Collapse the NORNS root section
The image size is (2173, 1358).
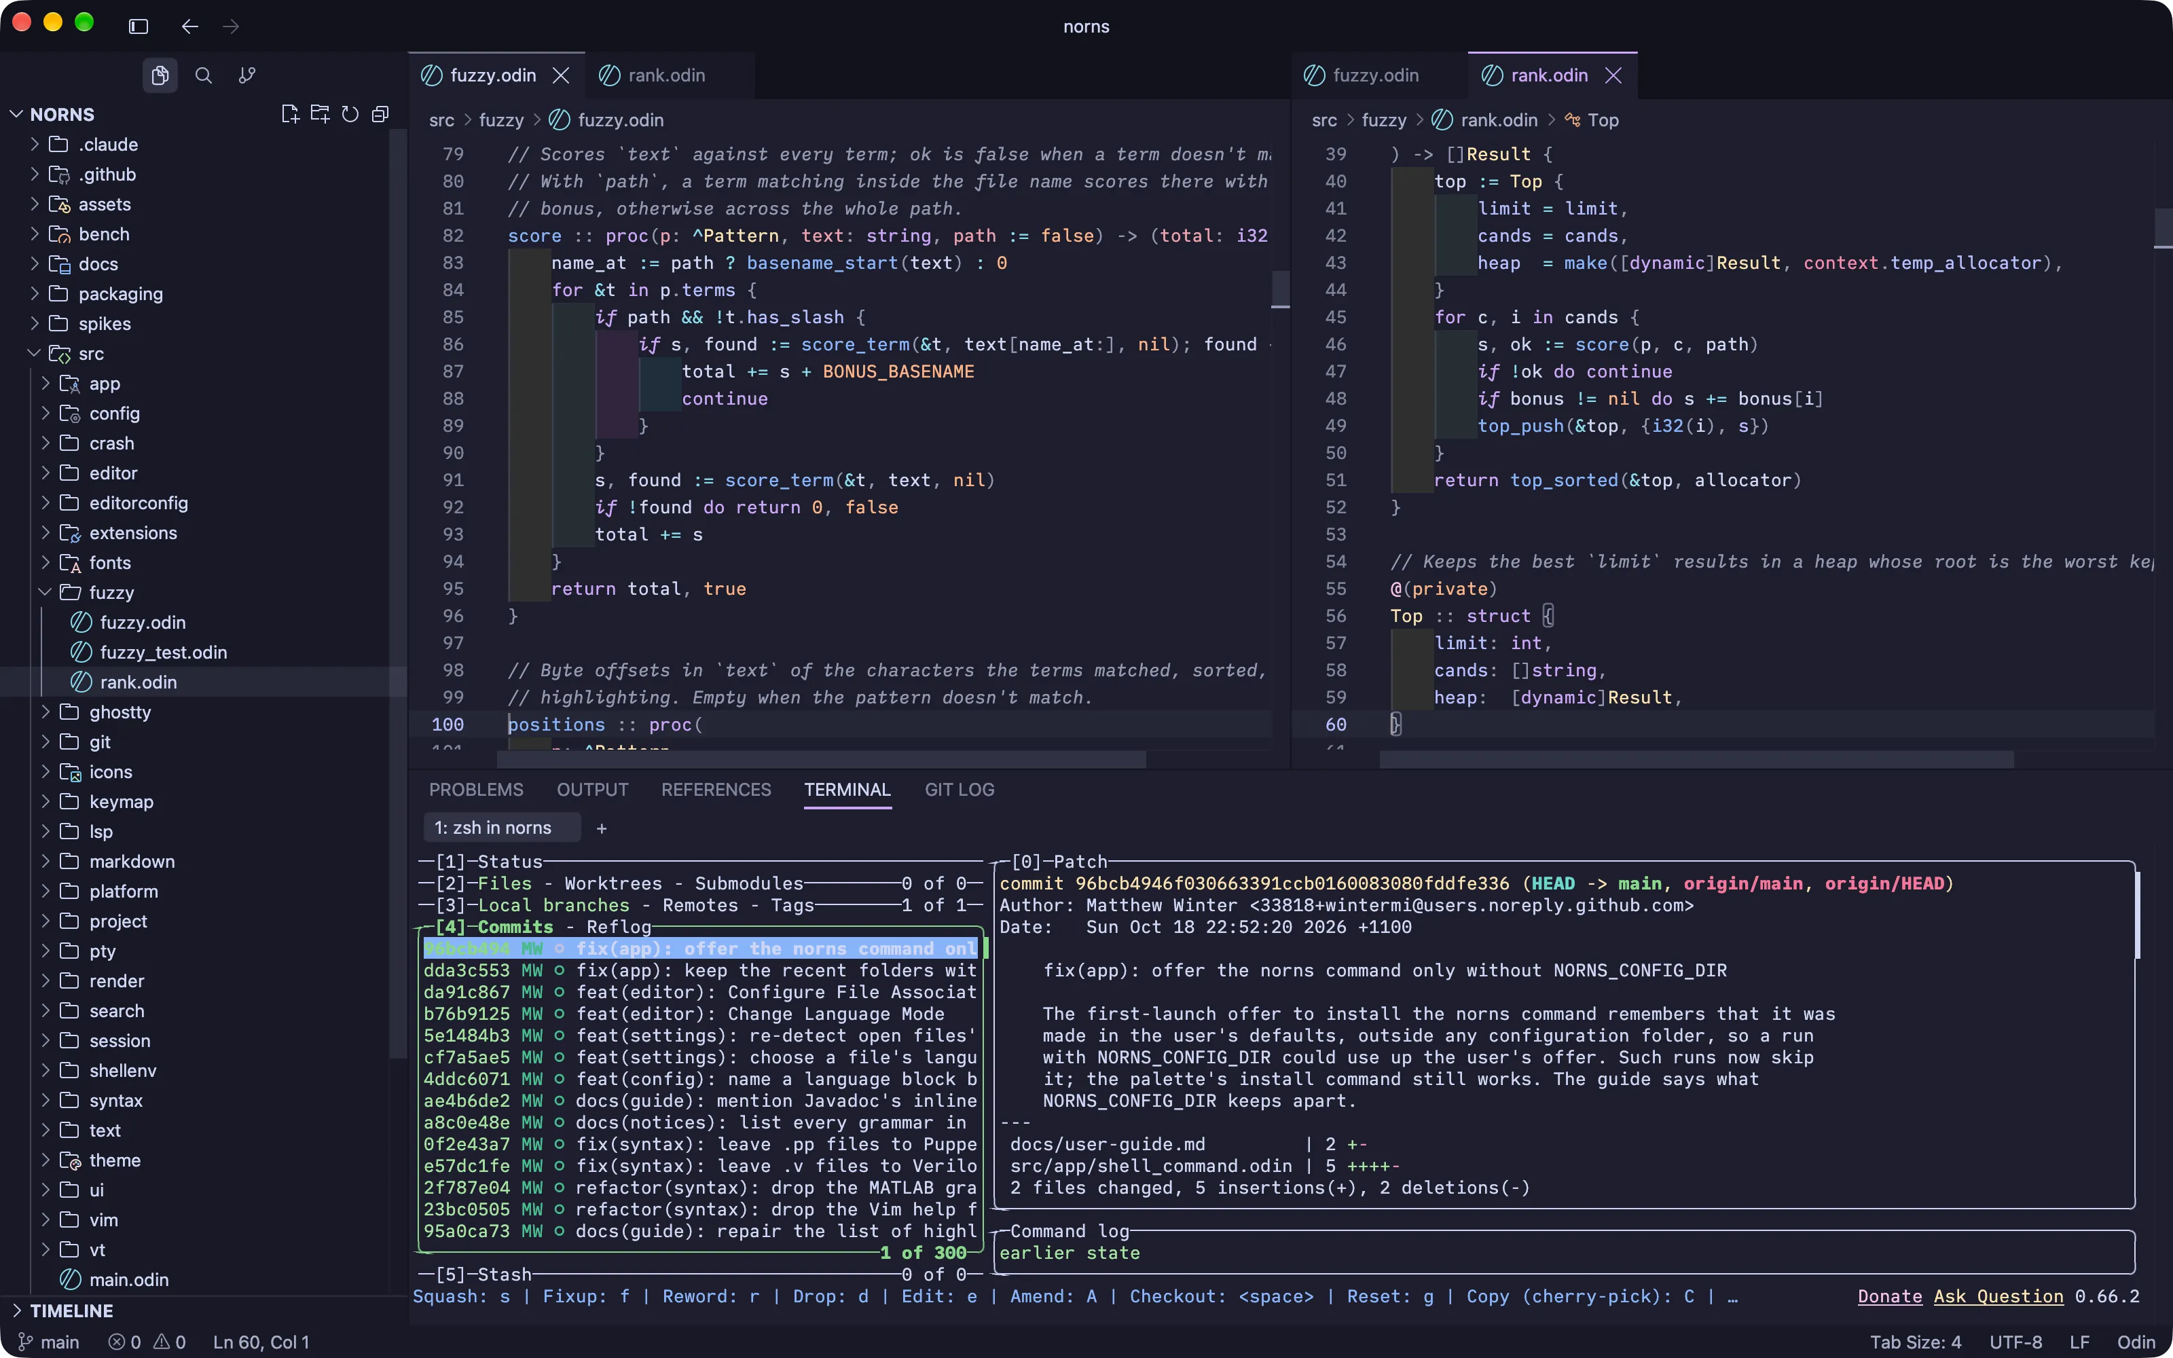(x=16, y=114)
